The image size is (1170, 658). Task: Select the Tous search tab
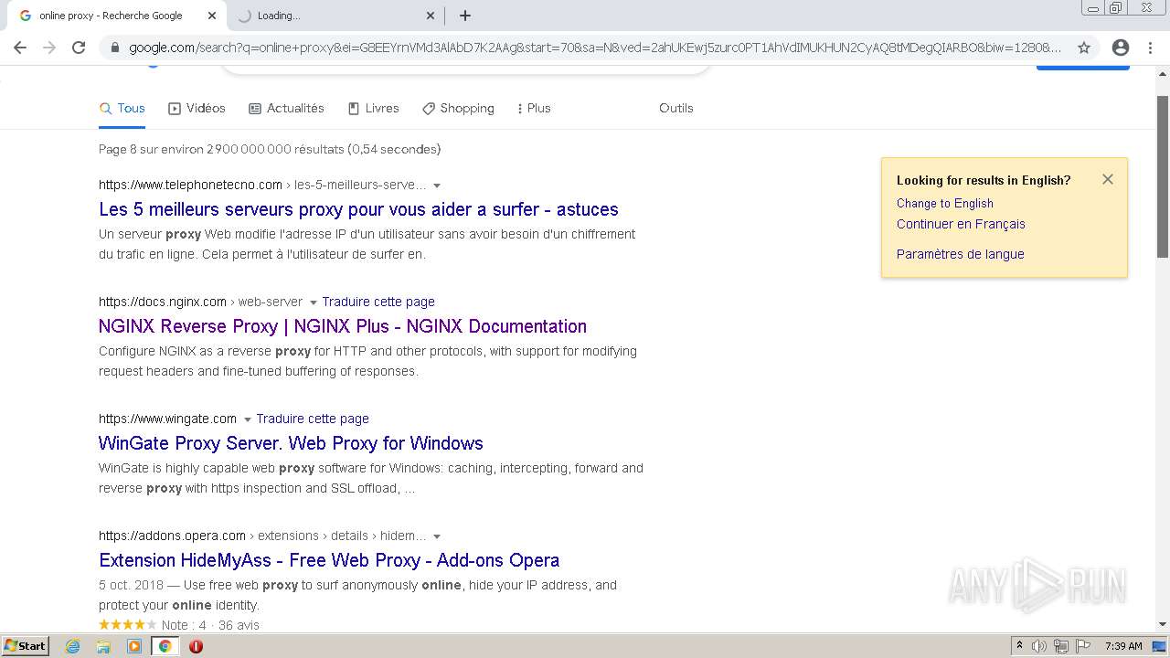(122, 108)
